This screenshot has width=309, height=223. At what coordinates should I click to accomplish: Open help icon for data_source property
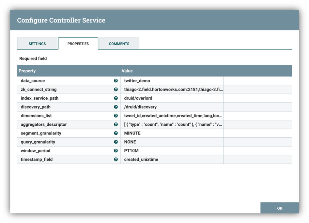click(x=116, y=81)
